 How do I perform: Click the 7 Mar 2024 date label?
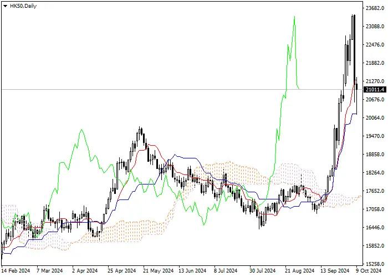point(50,271)
